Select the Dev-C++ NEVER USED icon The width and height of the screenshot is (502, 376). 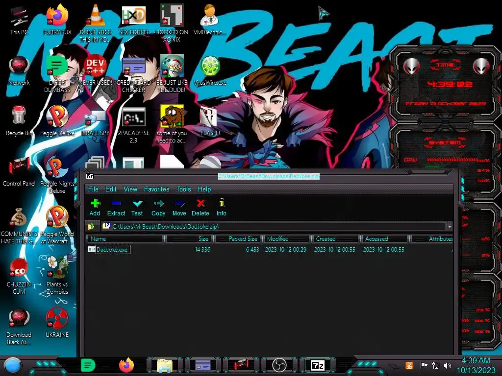pos(96,71)
